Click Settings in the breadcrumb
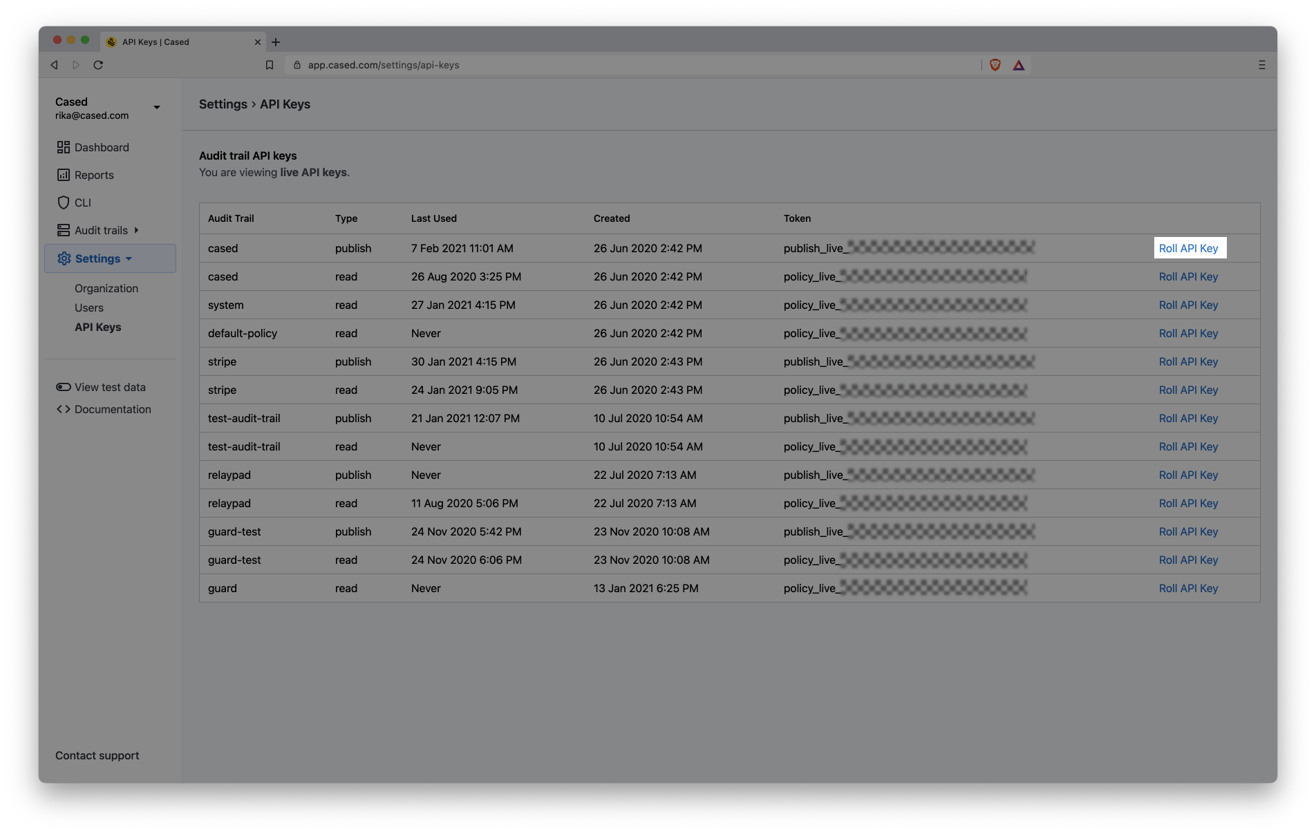 (x=223, y=104)
